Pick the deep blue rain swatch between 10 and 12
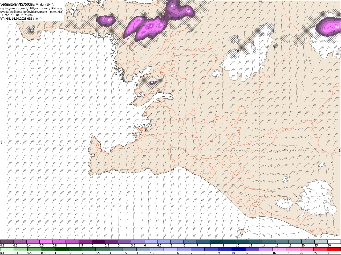This screenshot has height=255, width=341. [238, 249]
